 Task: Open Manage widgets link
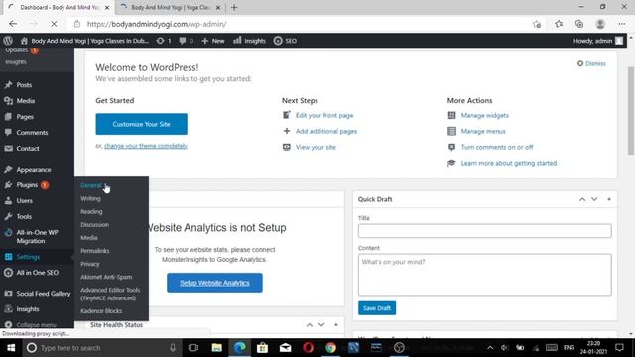[x=485, y=115]
